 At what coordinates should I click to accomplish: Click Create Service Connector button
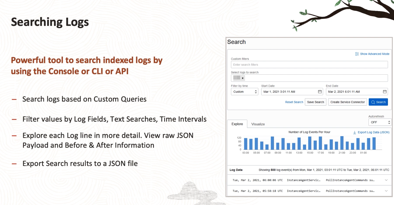[347, 102]
